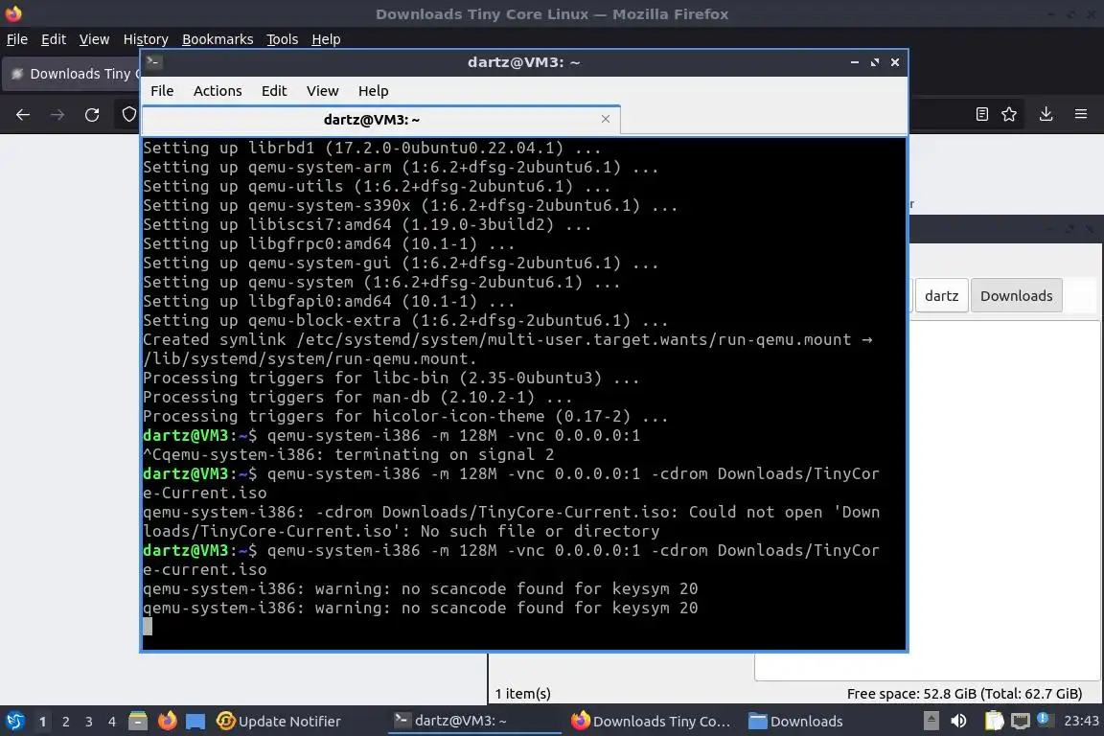
Task: Open the volume control tray icon
Action: click(x=958, y=721)
